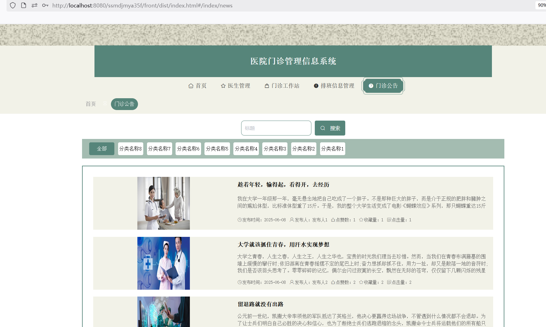Click the key password icon

[x=45, y=5]
